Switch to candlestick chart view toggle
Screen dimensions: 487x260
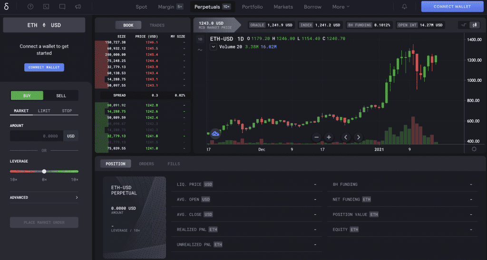coord(474,25)
